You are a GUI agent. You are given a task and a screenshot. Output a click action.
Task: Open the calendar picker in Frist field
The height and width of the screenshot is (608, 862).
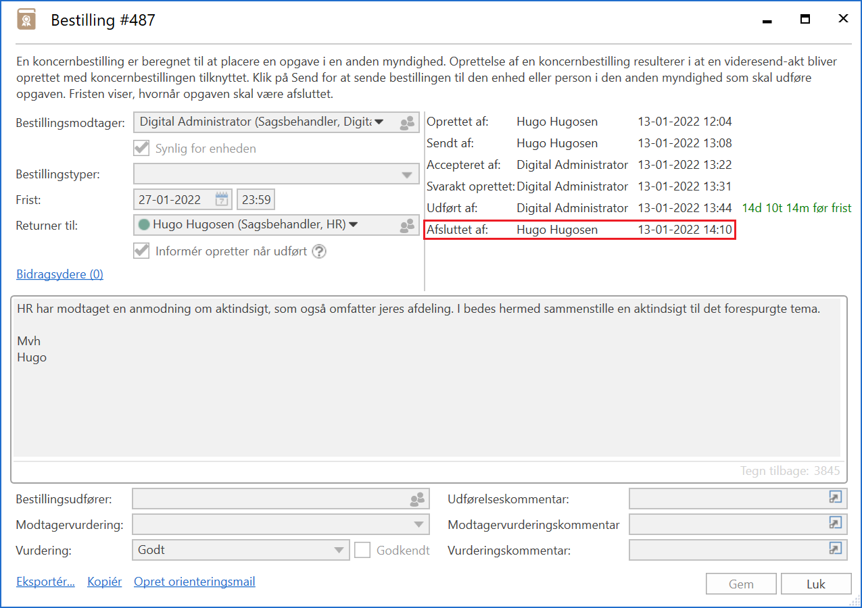coord(222,199)
